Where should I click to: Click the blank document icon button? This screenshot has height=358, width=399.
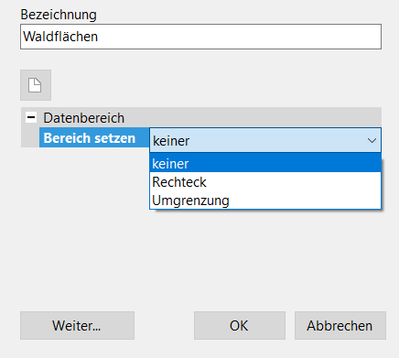tap(36, 85)
